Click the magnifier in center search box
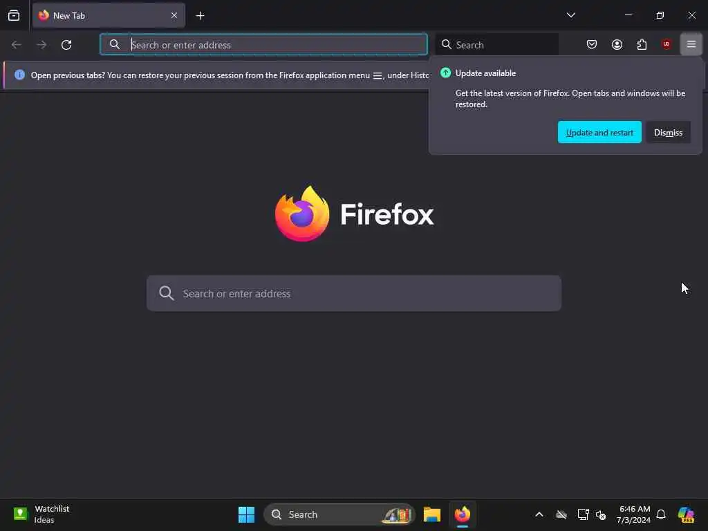708x531 pixels. click(x=166, y=293)
